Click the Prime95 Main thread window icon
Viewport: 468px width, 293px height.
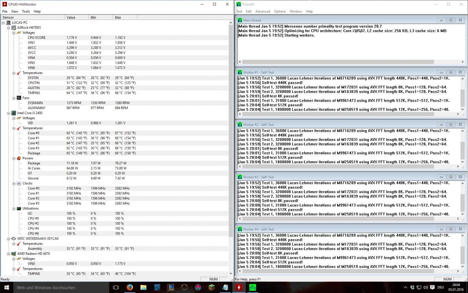[240, 20]
